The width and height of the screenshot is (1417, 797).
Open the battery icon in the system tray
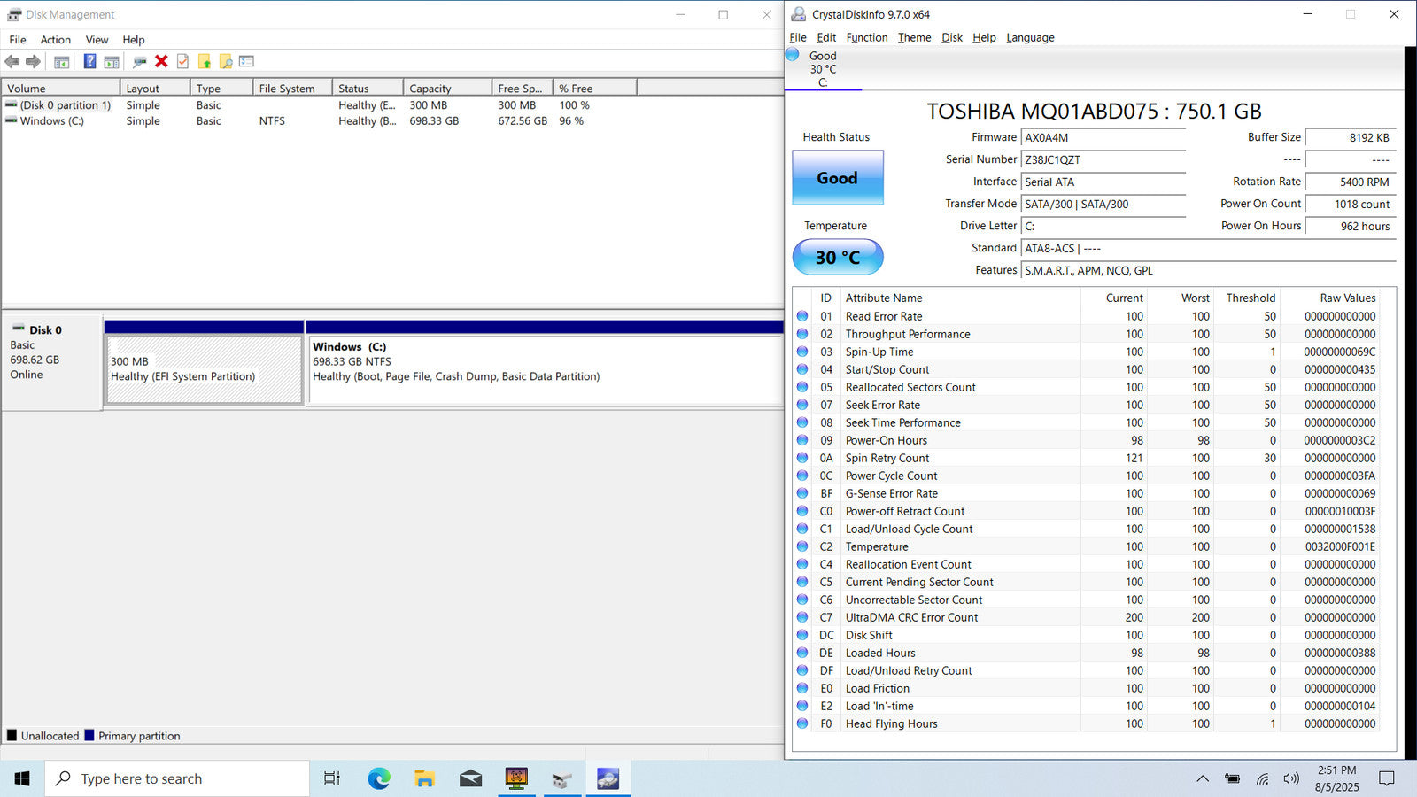[1232, 778]
